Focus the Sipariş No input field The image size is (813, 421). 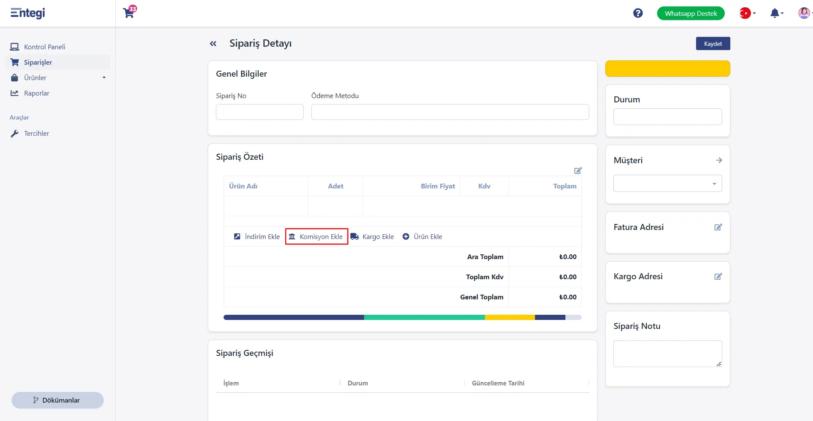pos(260,112)
